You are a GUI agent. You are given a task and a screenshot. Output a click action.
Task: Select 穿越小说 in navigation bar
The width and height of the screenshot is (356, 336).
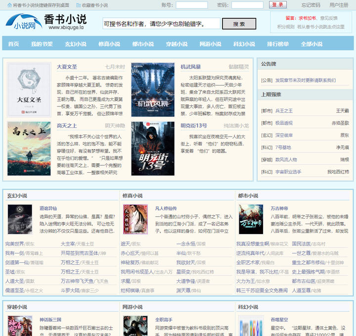click(x=177, y=44)
